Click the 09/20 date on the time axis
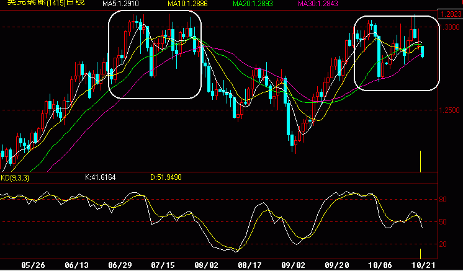Screen dimensions: 463x271 (x=336, y=265)
